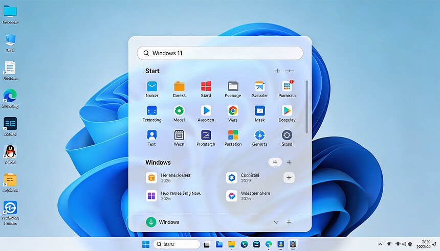Open the Nialcer mail app icon

(152, 86)
